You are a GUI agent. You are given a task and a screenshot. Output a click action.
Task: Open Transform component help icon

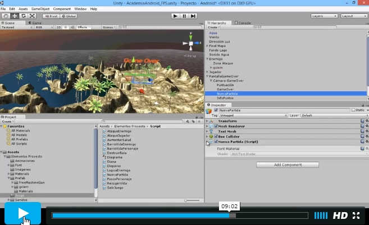click(x=362, y=121)
